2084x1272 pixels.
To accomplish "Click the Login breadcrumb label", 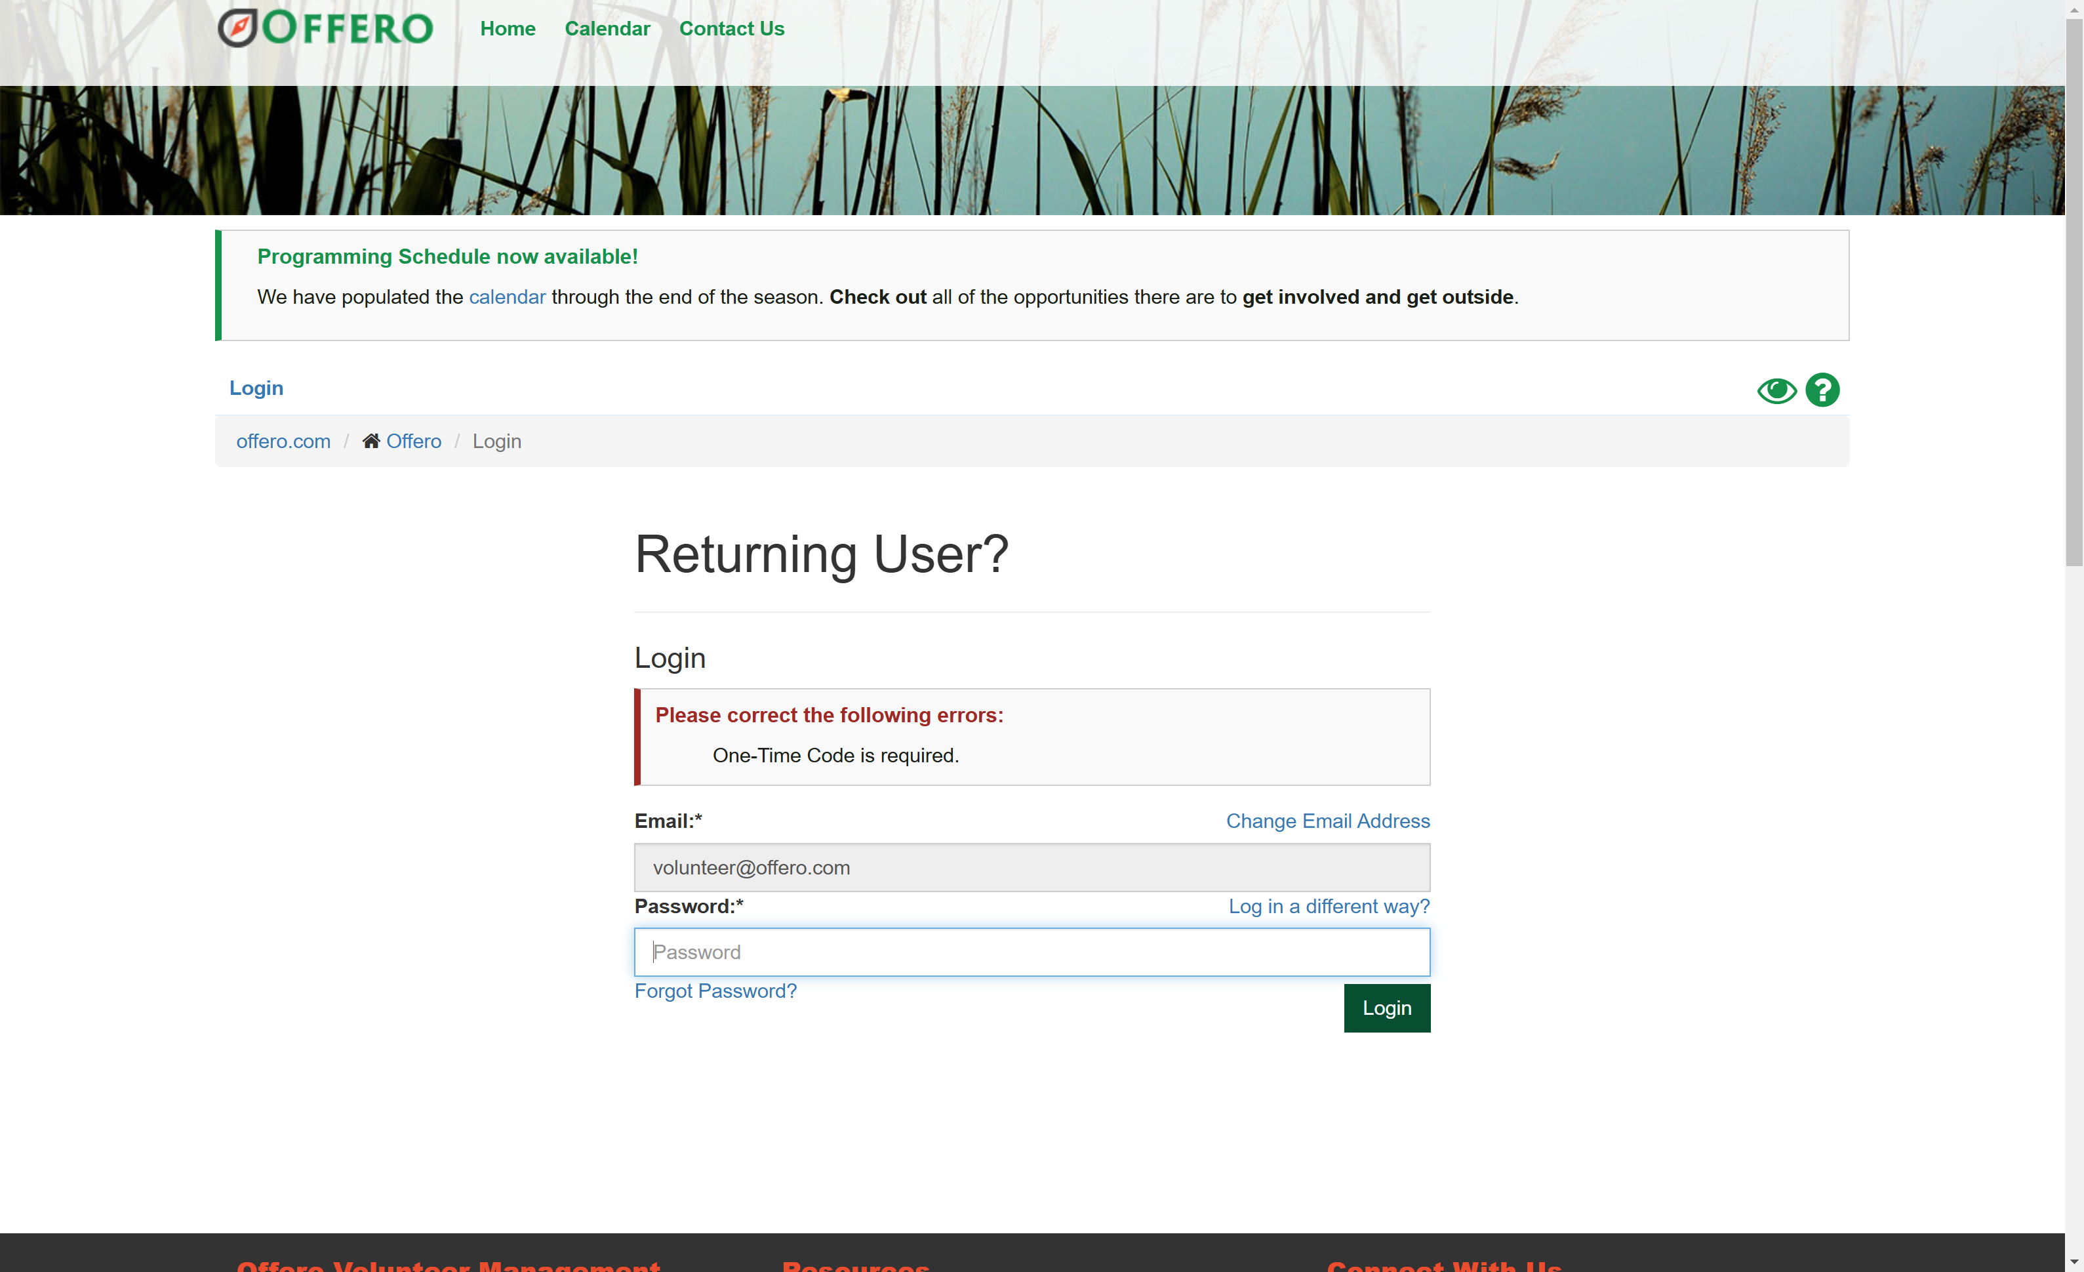I will click(x=497, y=441).
